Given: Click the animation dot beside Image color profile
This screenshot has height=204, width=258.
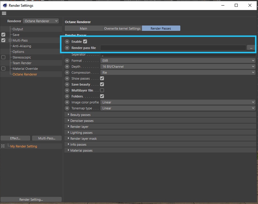Looking at the screenshot, I should click(x=67, y=102).
